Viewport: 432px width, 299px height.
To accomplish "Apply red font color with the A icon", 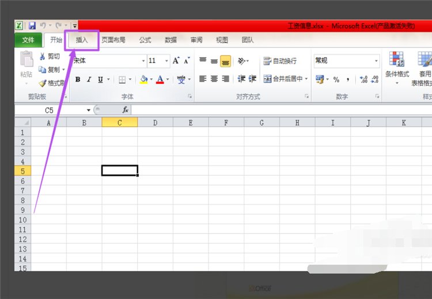I will 160,79.
